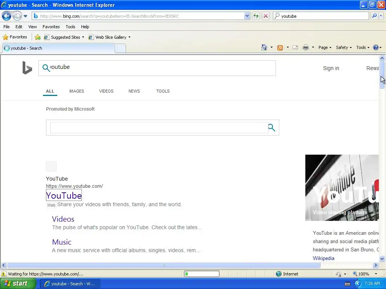The height and width of the screenshot is (289, 386).
Task: Select the youtube - Search tab
Action: click(x=58, y=48)
